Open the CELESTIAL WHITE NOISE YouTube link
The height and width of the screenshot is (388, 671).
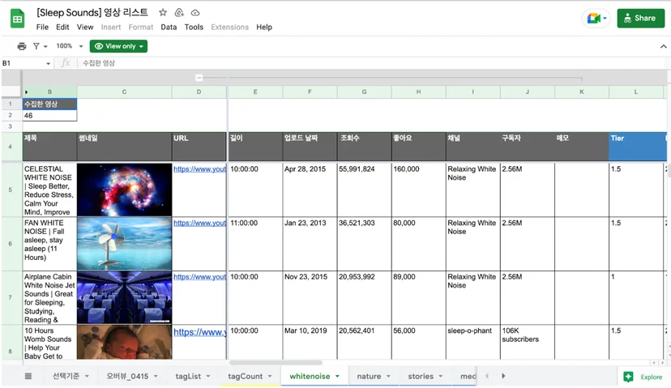pyautogui.click(x=200, y=169)
